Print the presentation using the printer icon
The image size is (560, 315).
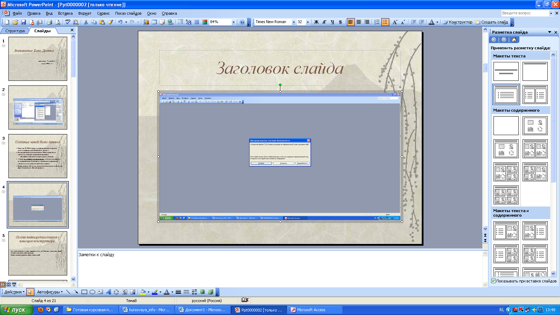coord(49,22)
